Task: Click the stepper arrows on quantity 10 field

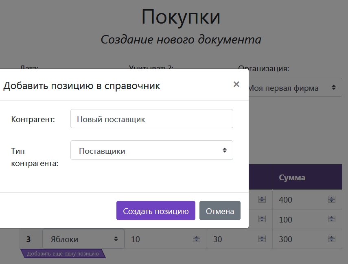Action: point(197,239)
